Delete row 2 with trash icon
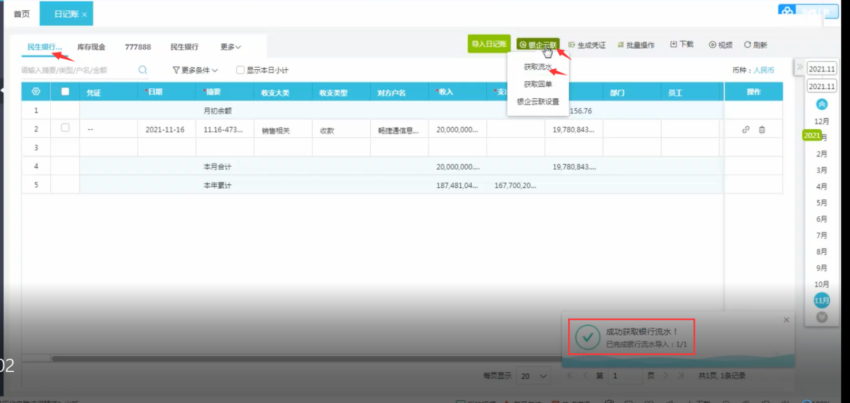850x403 pixels. (x=762, y=130)
